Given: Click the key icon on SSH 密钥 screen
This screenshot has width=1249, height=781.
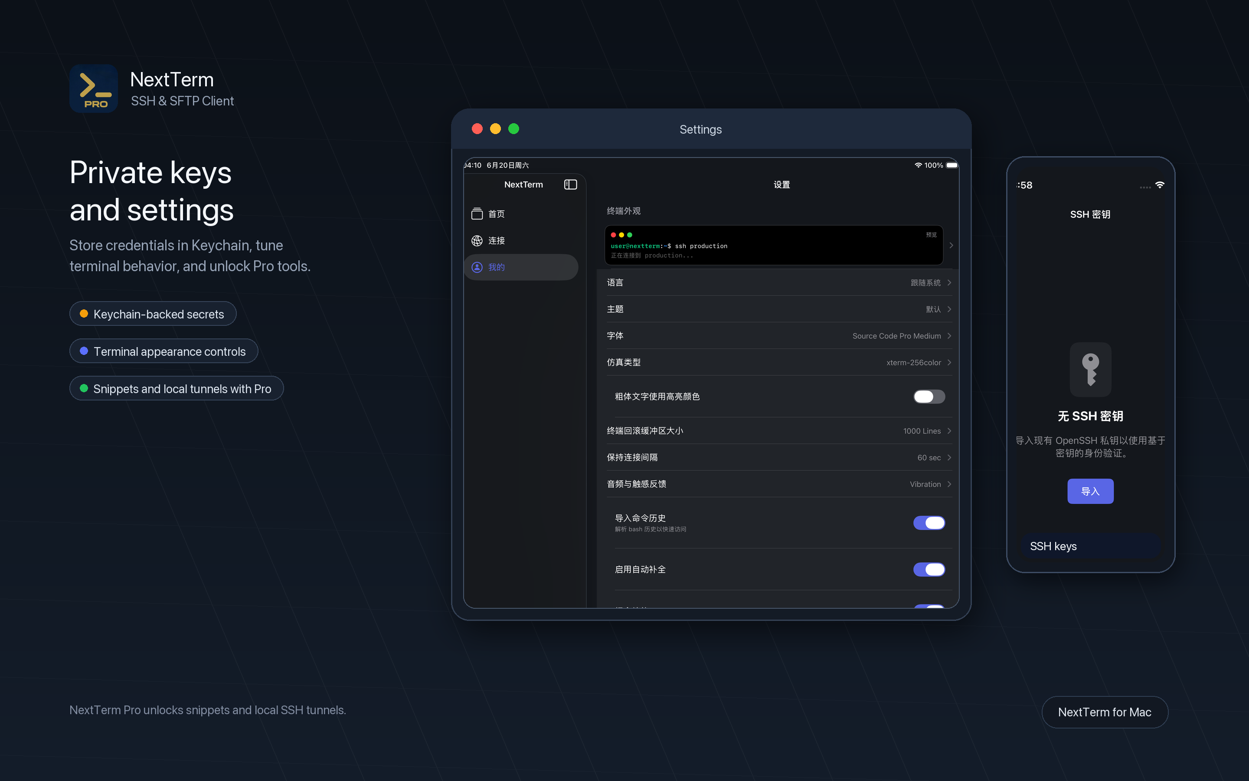Looking at the screenshot, I should [x=1090, y=369].
